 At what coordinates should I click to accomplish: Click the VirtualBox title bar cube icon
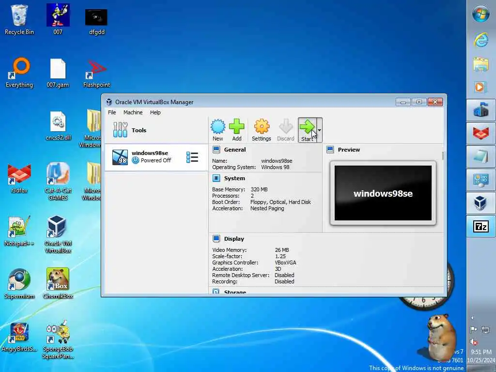[109, 102]
